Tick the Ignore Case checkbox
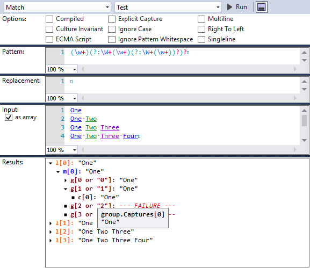The height and width of the screenshot is (268, 310). 112,29
